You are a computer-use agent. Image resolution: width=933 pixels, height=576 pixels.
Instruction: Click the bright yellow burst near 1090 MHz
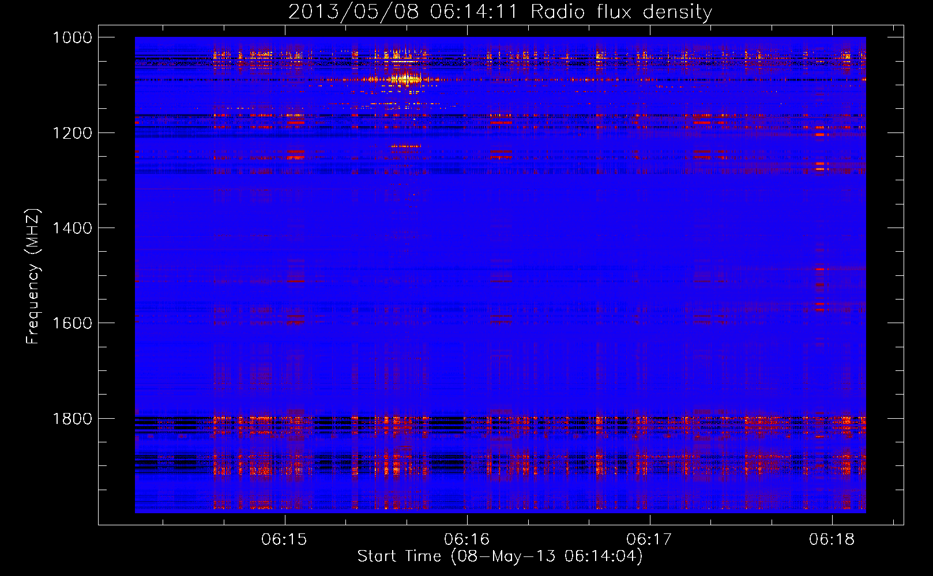click(x=405, y=79)
